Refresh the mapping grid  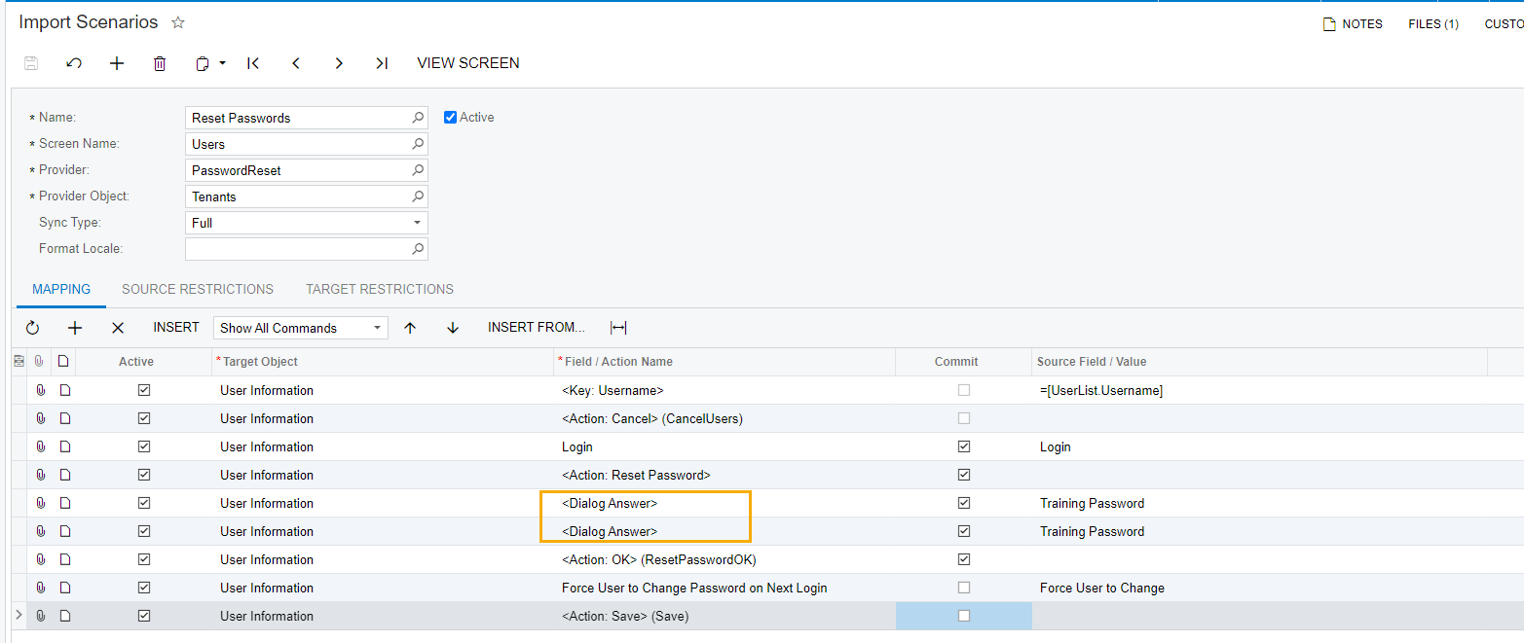point(32,328)
